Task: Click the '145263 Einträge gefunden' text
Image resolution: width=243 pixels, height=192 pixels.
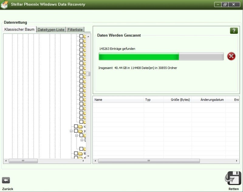Action: [x=117, y=49]
